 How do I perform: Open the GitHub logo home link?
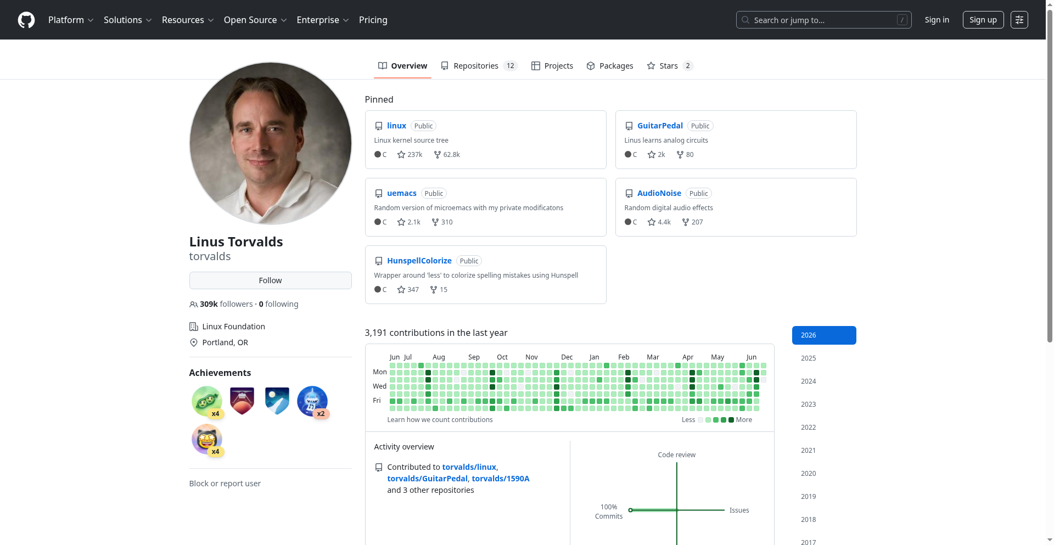point(26,20)
